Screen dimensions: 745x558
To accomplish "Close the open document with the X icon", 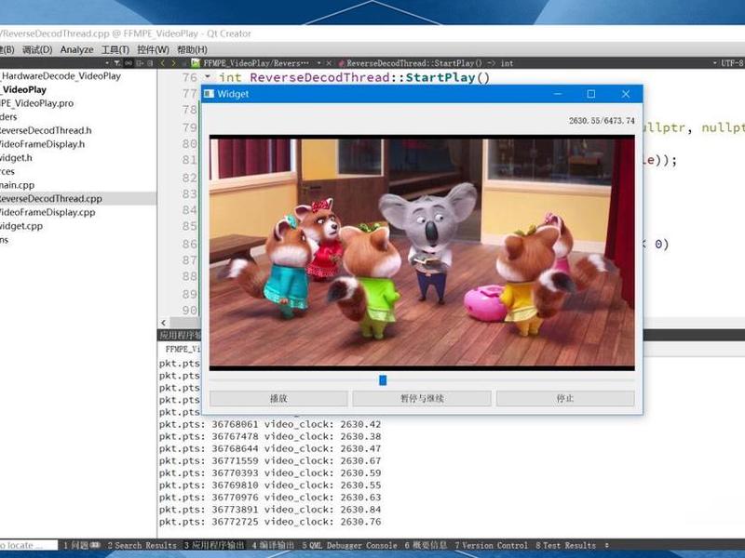I will 329,62.
